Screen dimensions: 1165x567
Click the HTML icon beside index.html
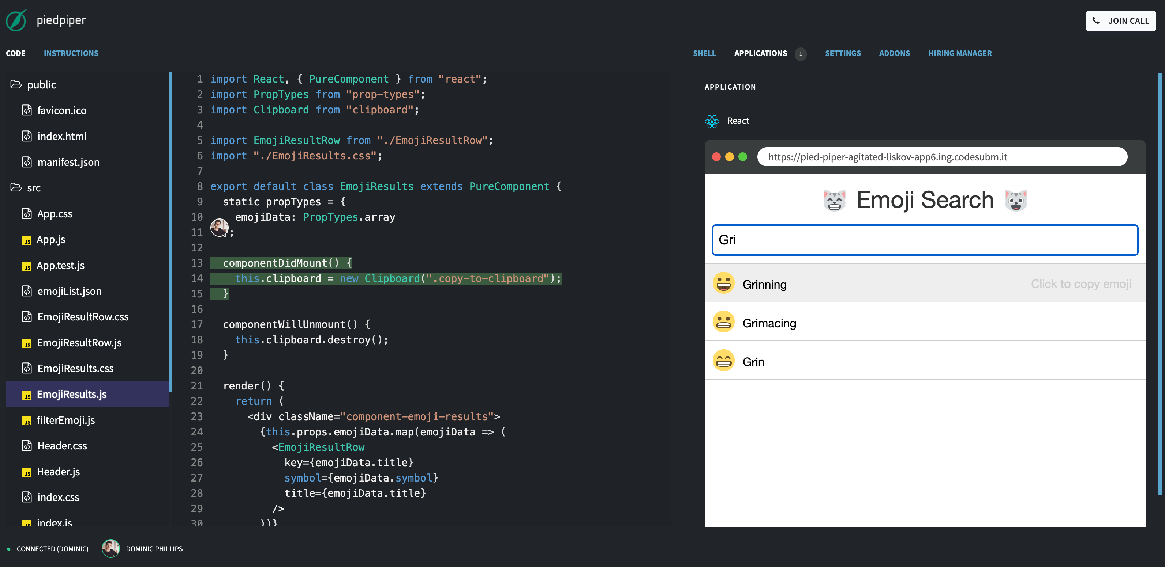coord(27,136)
